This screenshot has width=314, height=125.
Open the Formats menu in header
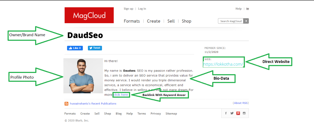click(x=132, y=21)
